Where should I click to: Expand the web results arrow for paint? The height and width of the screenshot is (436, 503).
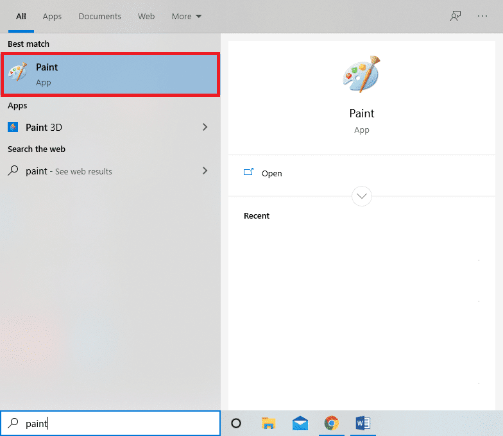[205, 171]
